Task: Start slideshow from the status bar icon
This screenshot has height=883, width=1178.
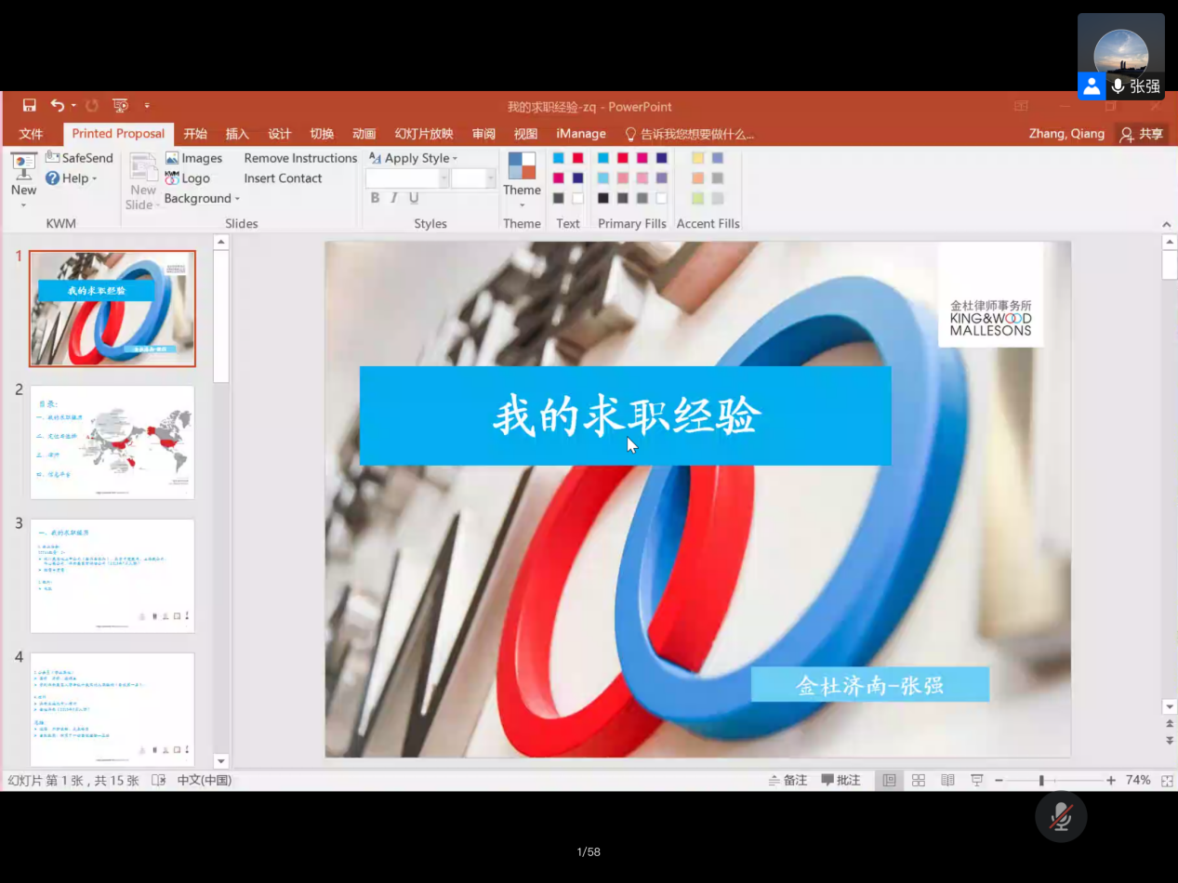Action: 977,780
